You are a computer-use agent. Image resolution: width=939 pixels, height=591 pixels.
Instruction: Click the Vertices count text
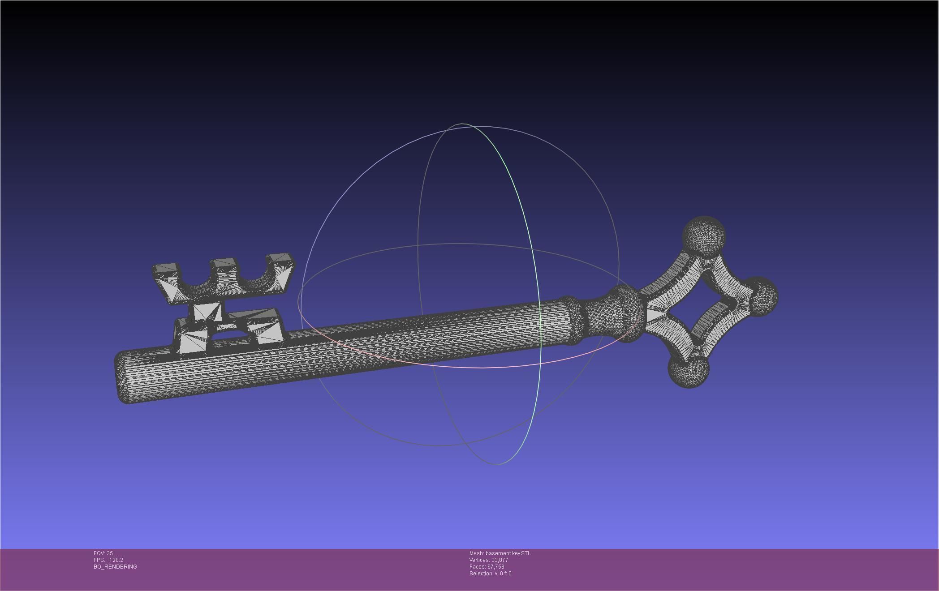click(x=488, y=560)
